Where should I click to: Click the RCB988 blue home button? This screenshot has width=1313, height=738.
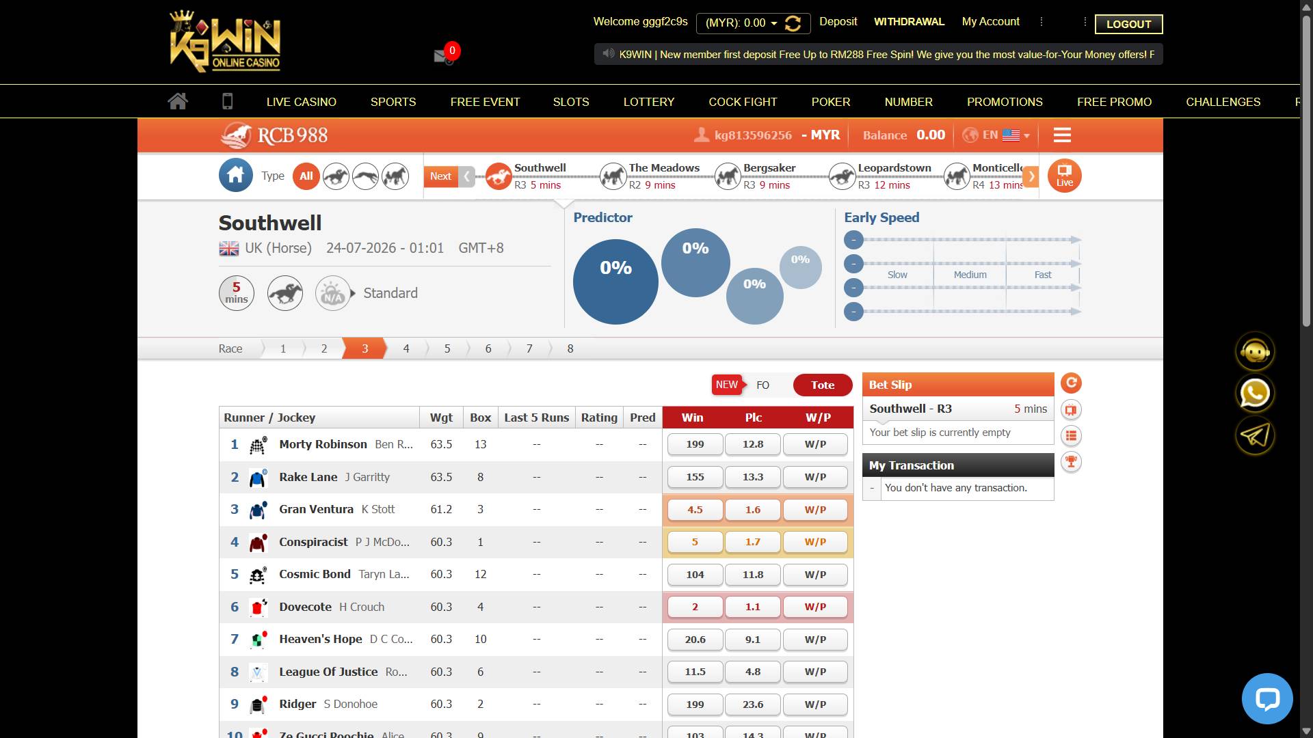(x=235, y=176)
